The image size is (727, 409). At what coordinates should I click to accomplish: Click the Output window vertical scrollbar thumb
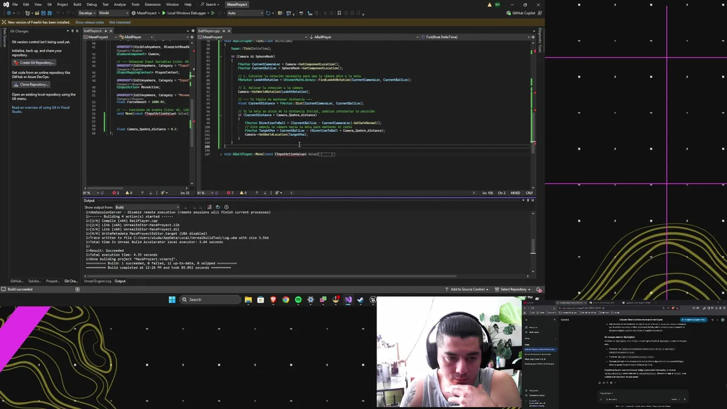point(533,247)
